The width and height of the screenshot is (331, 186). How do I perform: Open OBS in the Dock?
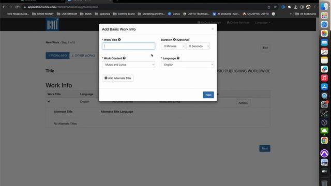324,122
